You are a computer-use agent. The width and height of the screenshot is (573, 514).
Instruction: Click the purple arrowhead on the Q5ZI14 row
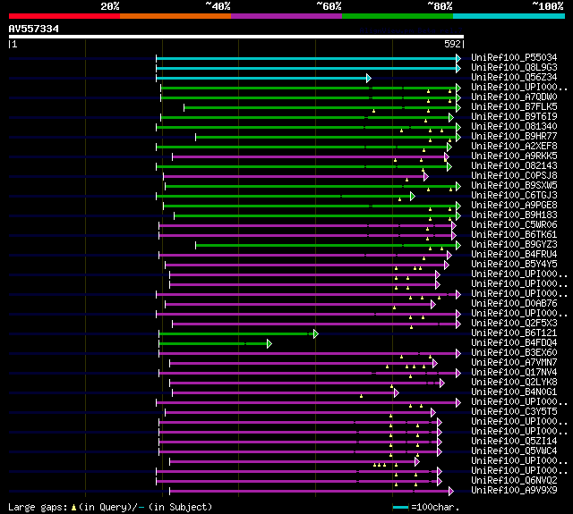(x=440, y=442)
